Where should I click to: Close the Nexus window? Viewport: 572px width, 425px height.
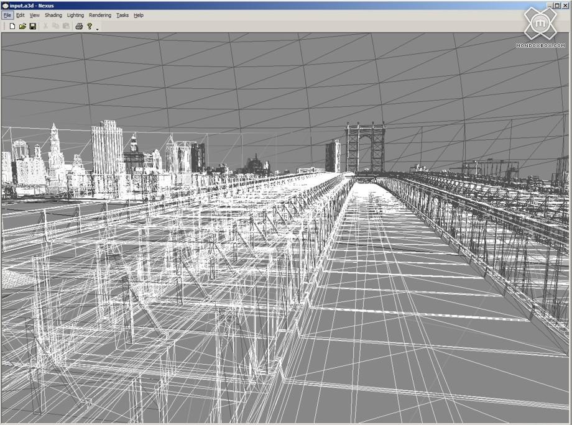coord(565,6)
